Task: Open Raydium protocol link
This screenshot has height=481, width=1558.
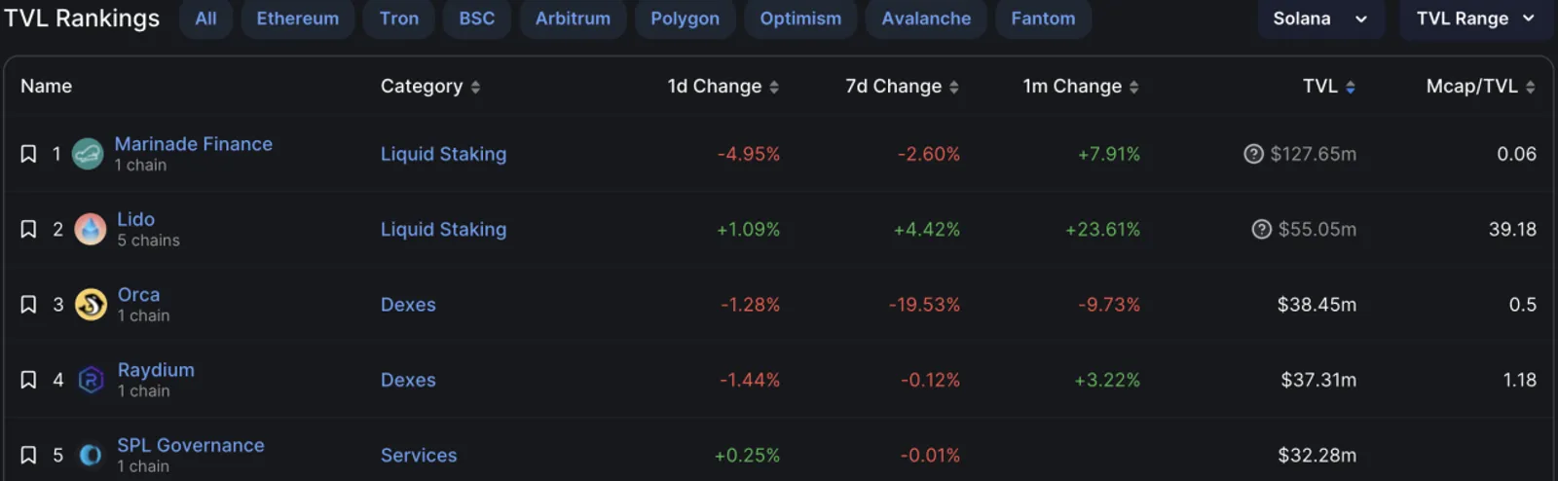Action: click(x=156, y=370)
